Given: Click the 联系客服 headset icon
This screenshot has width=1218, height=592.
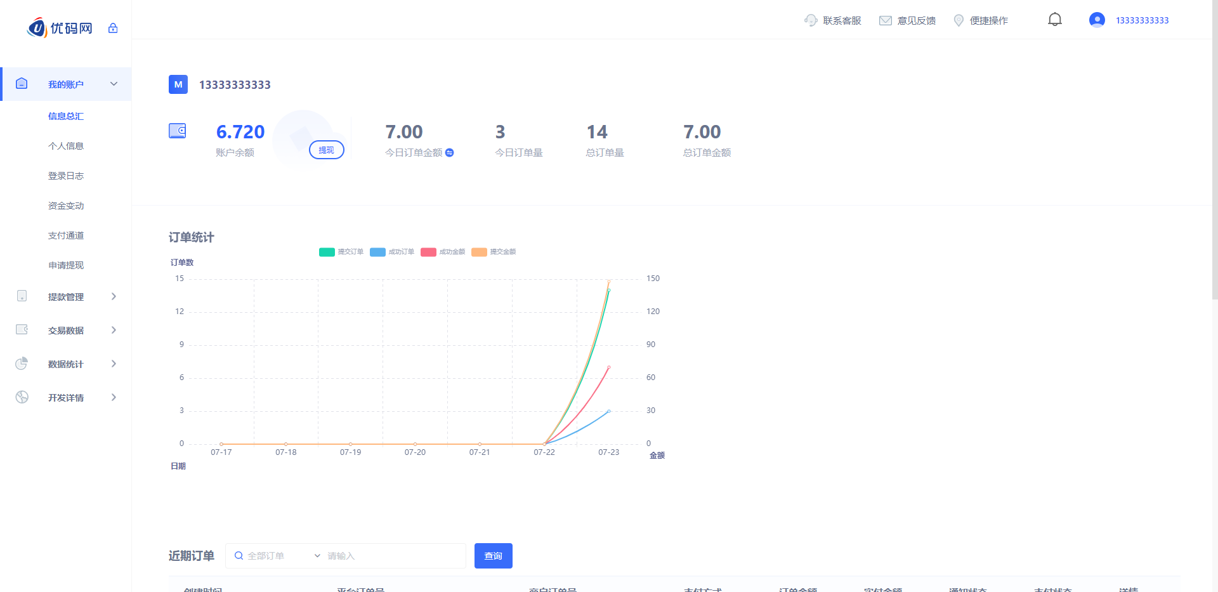Looking at the screenshot, I should (810, 20).
